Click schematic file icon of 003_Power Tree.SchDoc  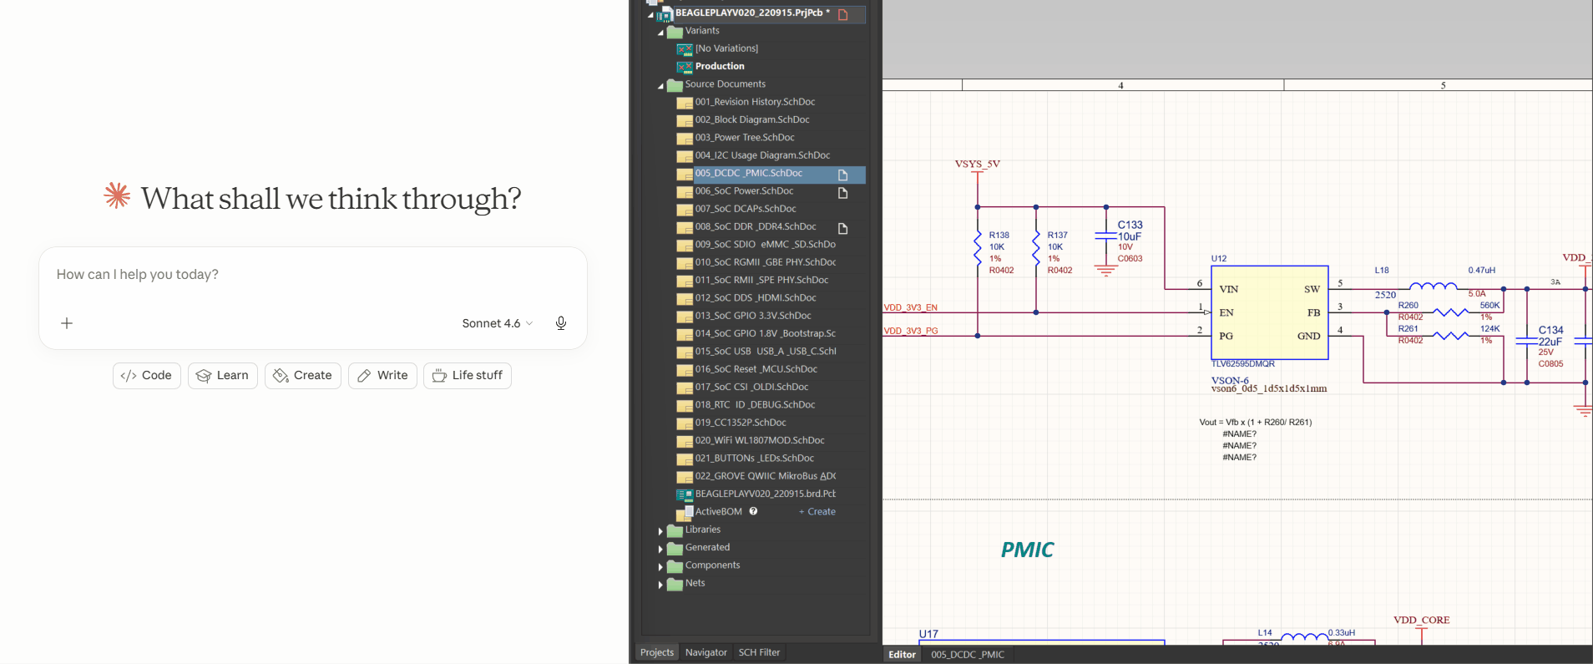[x=685, y=139]
